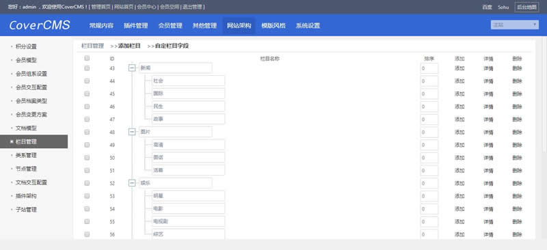Go to 系统设置 menu

[308, 25]
